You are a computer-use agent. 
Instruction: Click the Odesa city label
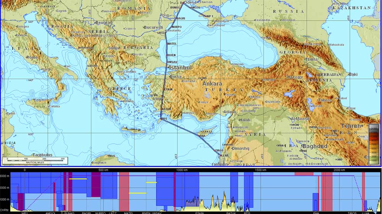pos(190,3)
